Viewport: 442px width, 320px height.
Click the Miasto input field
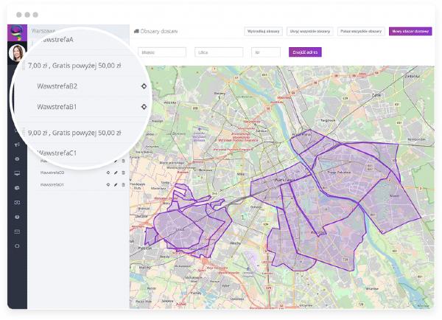(x=161, y=52)
